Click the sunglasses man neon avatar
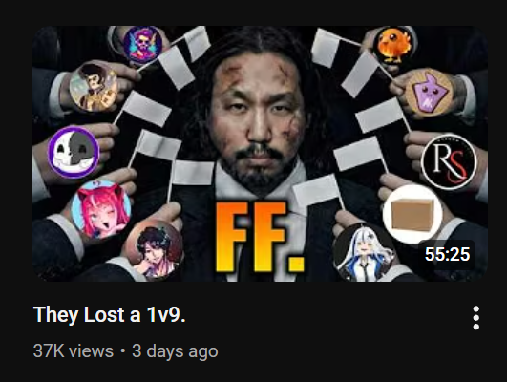Image resolution: width=507 pixels, height=382 pixels. (x=143, y=44)
